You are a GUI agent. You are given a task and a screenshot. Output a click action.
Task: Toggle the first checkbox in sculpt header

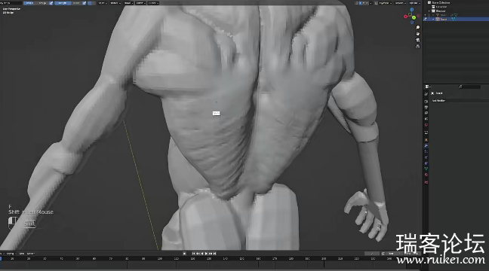pyautogui.click(x=51, y=3)
